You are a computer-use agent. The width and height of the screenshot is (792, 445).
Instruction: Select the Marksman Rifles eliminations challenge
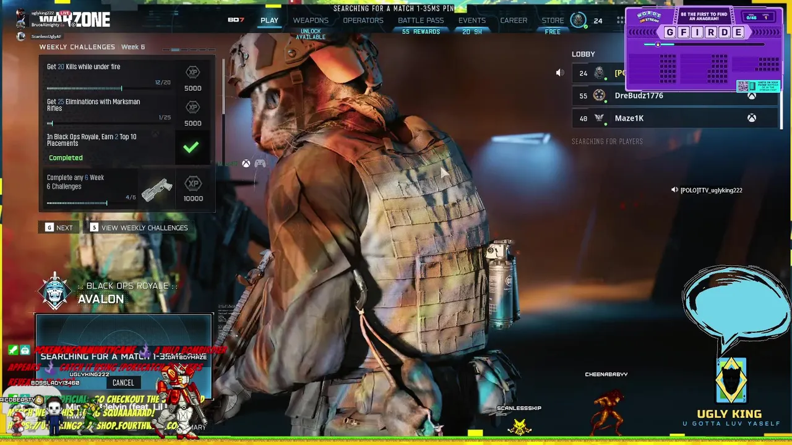[127, 112]
